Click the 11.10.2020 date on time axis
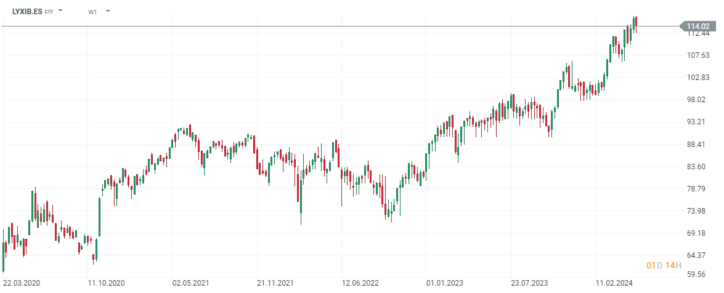 [x=106, y=283]
